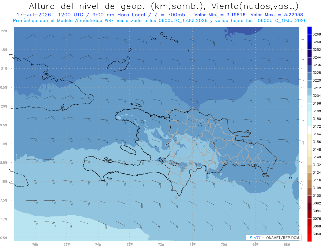Click the 'Valor Min. = 3.19816' text
This screenshot has width=322, height=248.
pos(220,15)
